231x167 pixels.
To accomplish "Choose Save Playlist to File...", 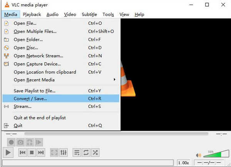I will click(61, 91).
